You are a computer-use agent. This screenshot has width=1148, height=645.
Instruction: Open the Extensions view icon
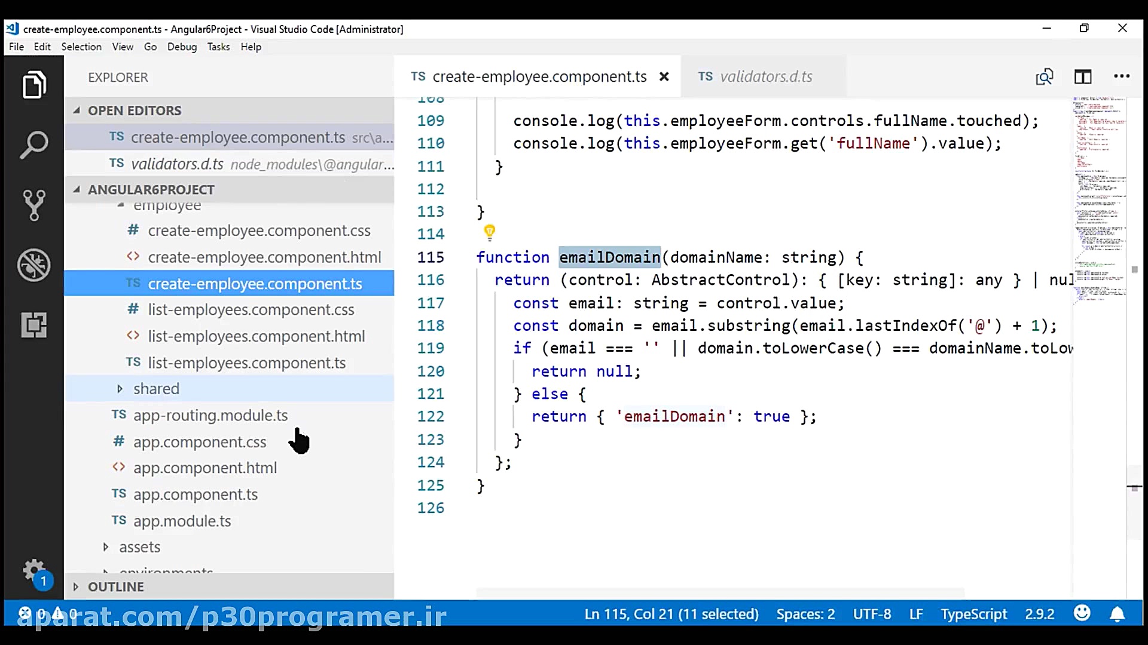(34, 325)
